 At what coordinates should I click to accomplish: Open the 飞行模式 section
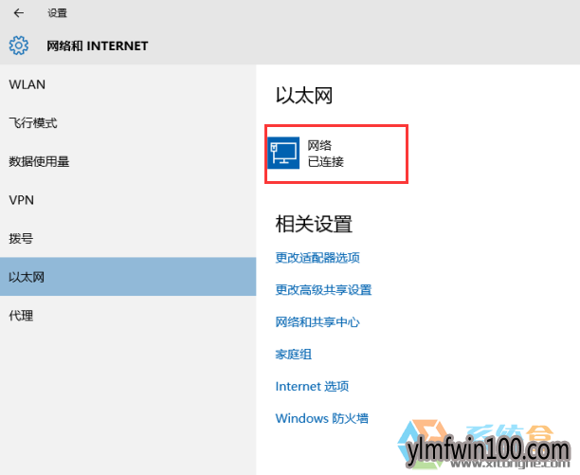[128, 123]
